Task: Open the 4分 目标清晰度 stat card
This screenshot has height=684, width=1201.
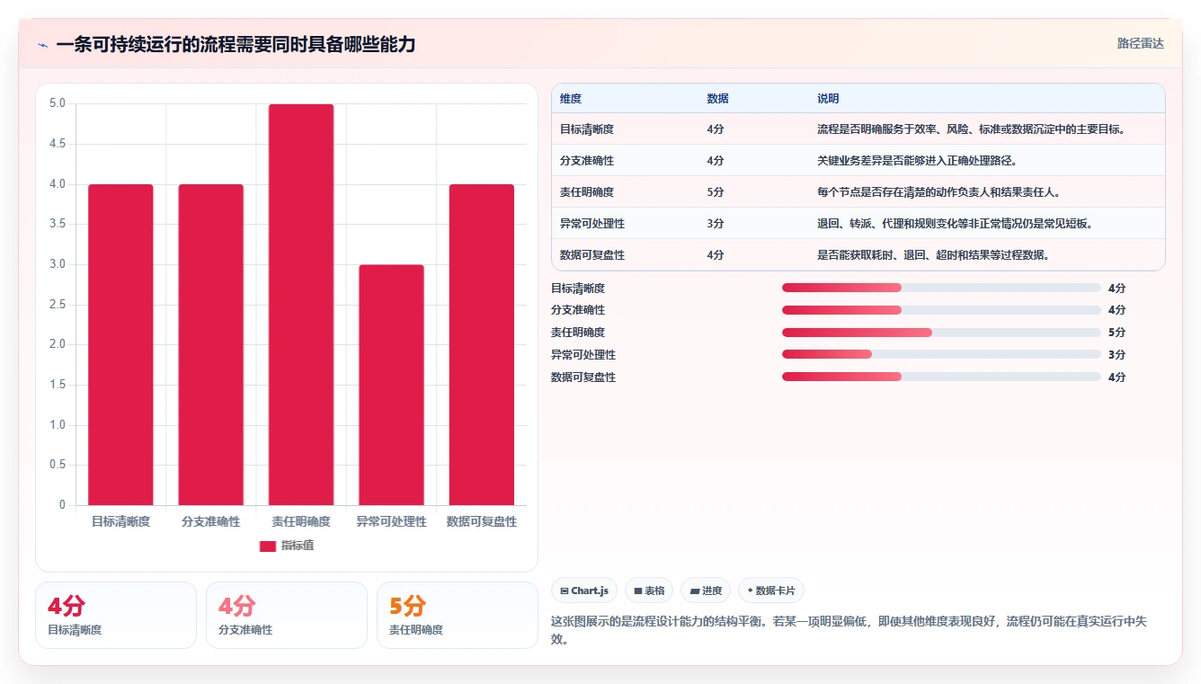Action: point(116,615)
